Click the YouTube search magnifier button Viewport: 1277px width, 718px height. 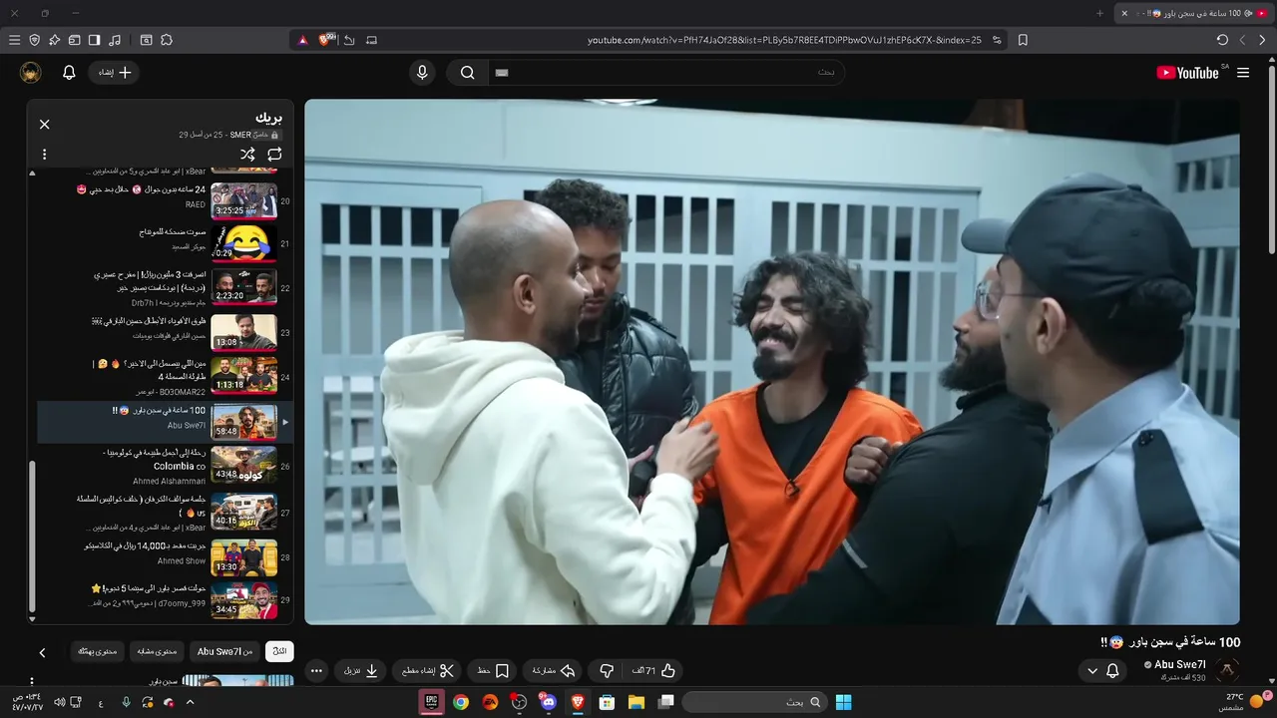click(x=467, y=73)
